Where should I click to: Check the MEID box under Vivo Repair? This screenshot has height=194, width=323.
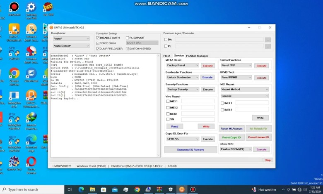click(168, 114)
